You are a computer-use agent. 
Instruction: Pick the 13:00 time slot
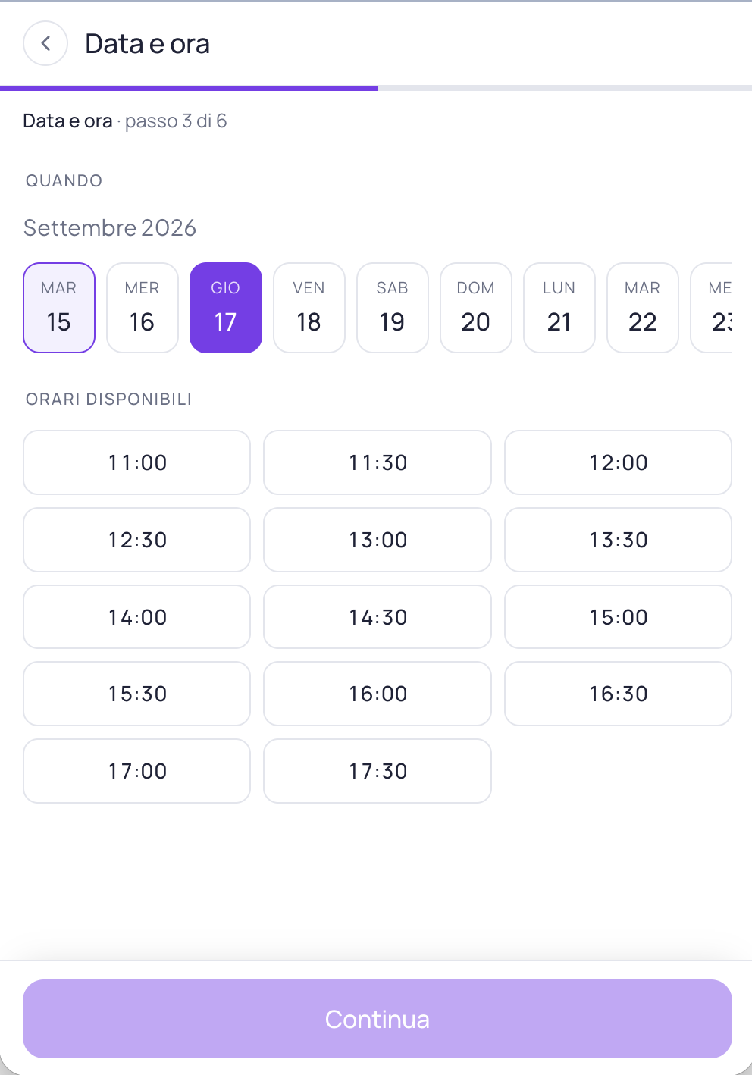pos(378,540)
